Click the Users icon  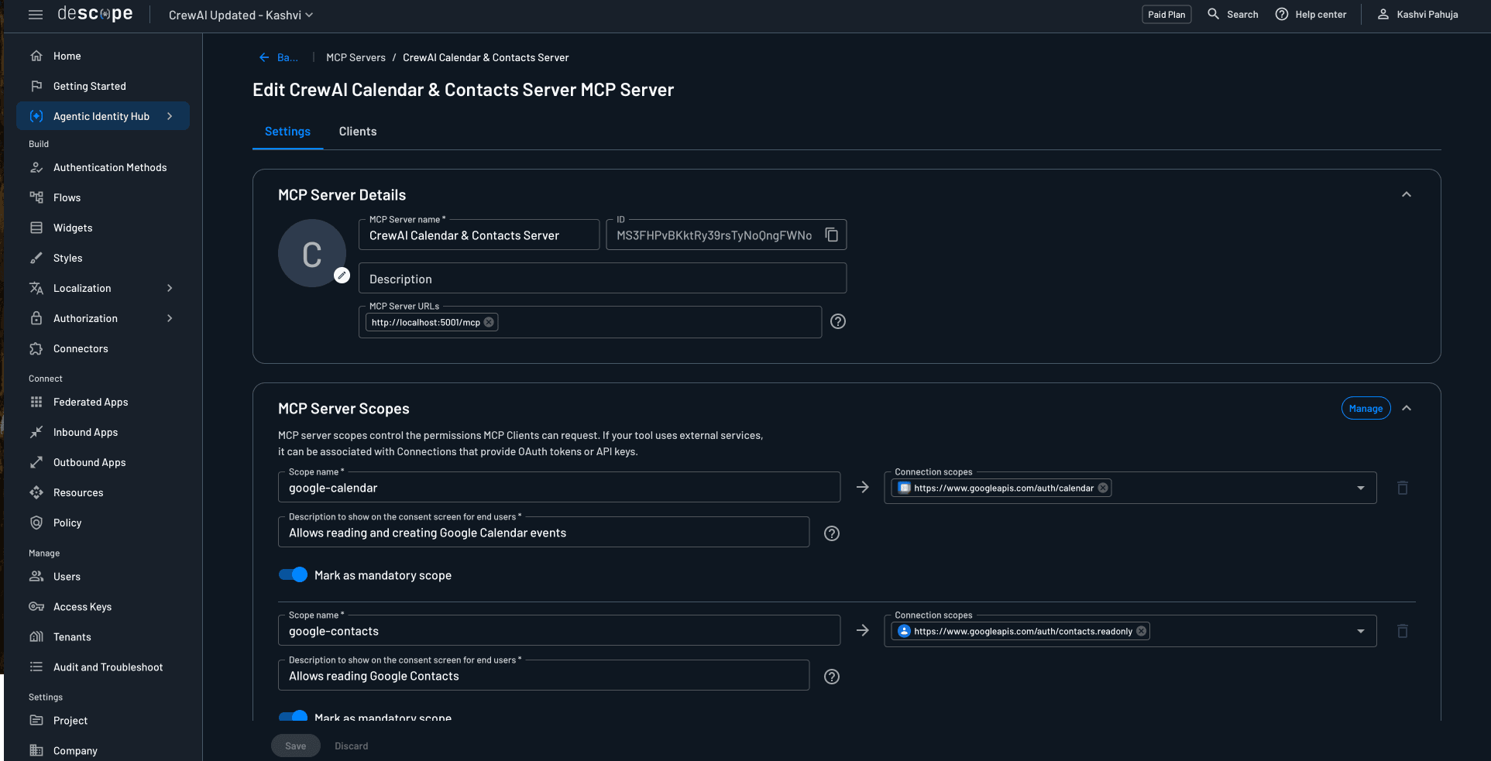point(36,576)
